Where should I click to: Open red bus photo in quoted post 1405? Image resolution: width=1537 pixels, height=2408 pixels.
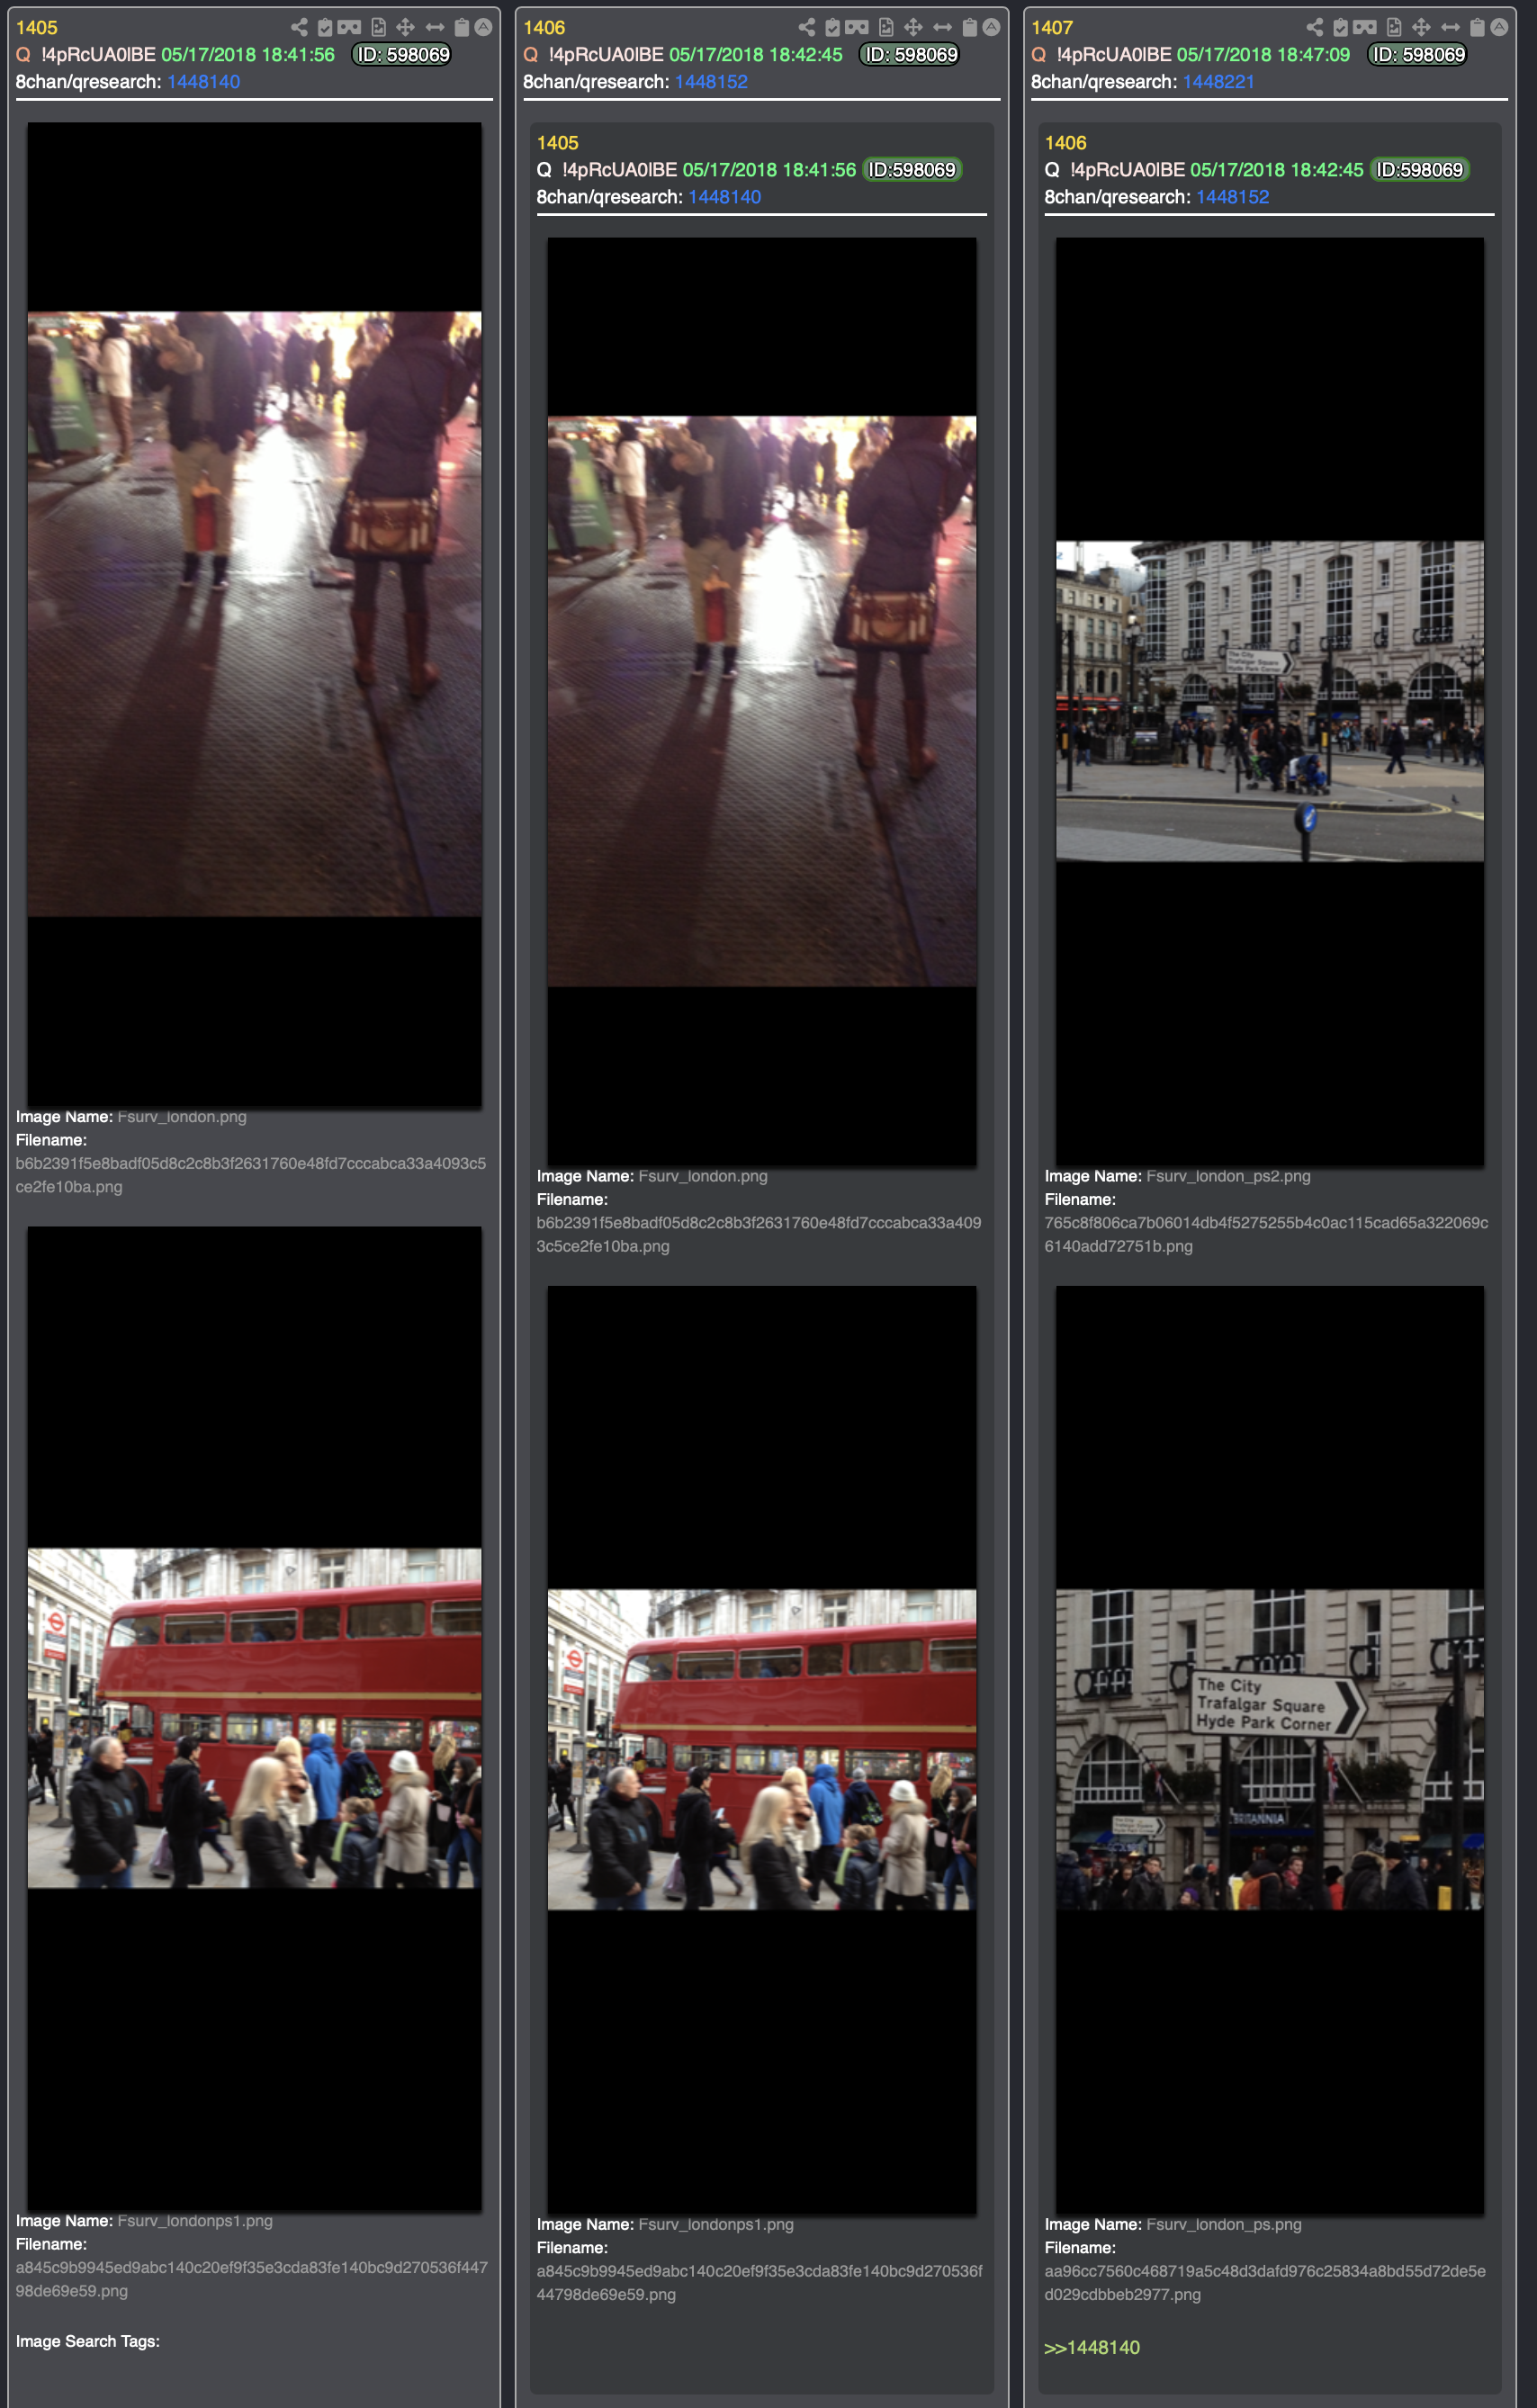[762, 1750]
